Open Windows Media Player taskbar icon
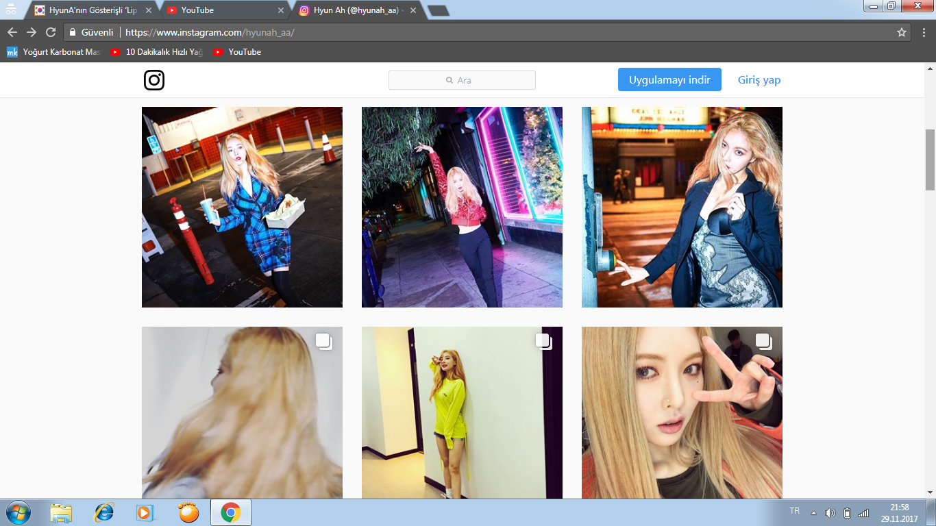 (x=144, y=512)
